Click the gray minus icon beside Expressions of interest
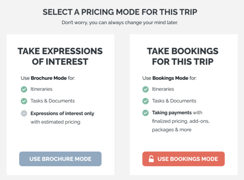The width and height of the screenshot is (244, 180). point(24,113)
